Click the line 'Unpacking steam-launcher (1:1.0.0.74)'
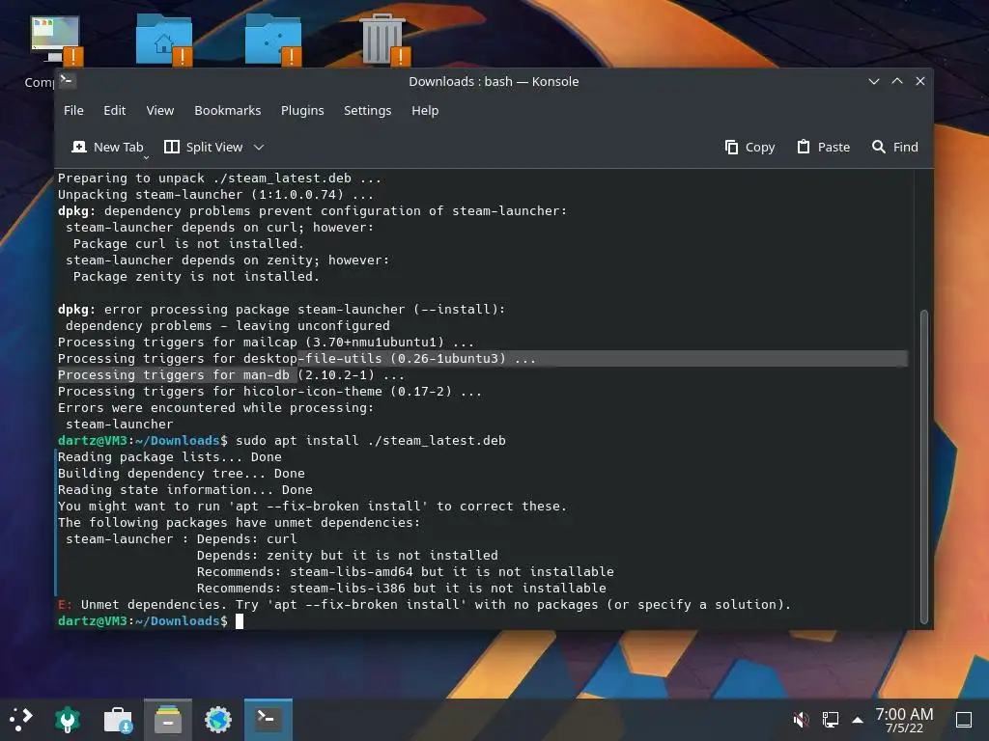Screen dimensions: 989x741 click(x=215, y=195)
